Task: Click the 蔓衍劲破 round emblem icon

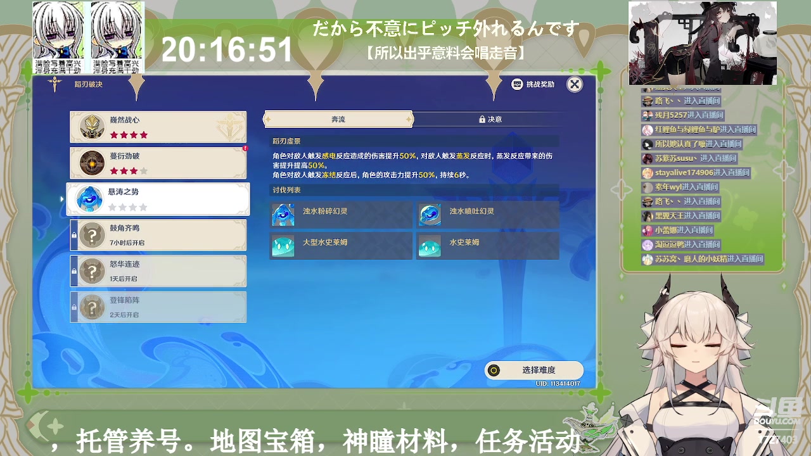Action: click(x=92, y=163)
